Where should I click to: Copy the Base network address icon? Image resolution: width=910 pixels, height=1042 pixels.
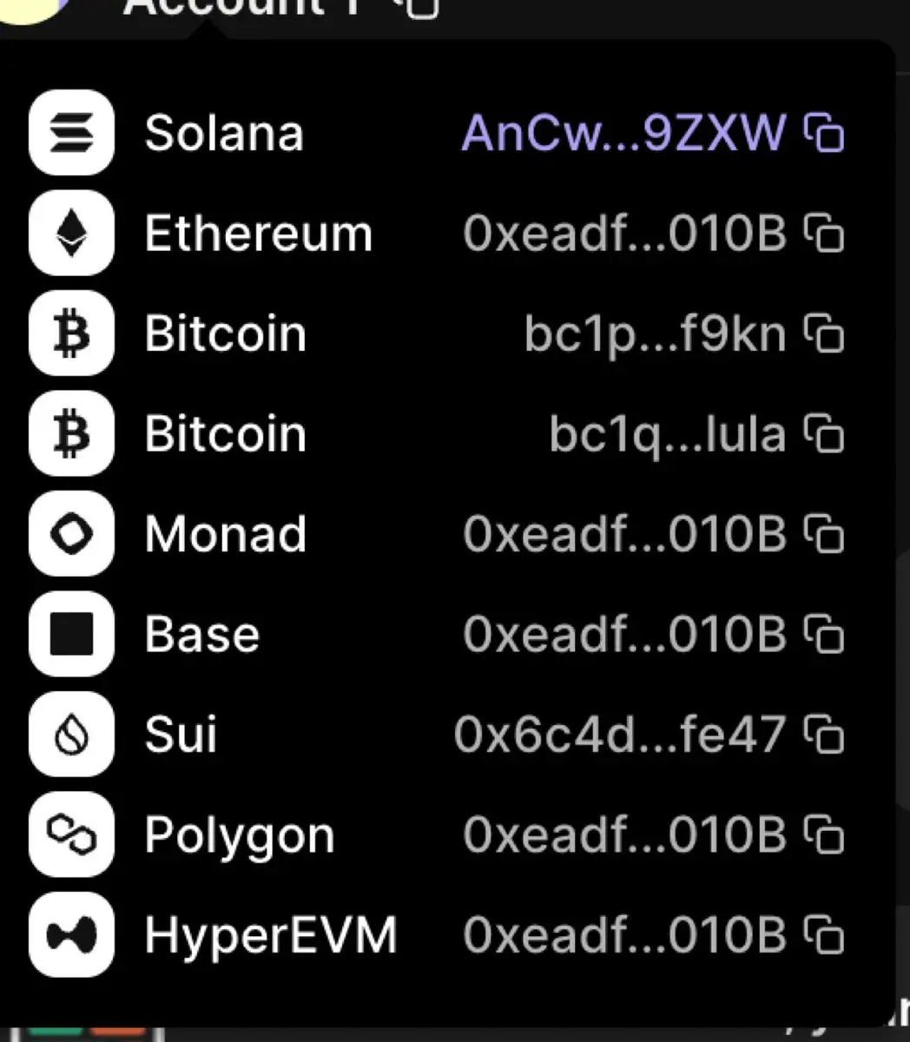(823, 634)
